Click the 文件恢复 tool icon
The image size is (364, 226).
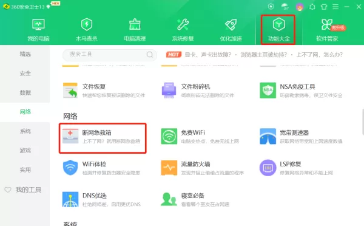[70, 91]
